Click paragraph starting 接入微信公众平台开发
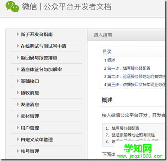The width and height of the screenshot is (167, 161). (134, 115)
